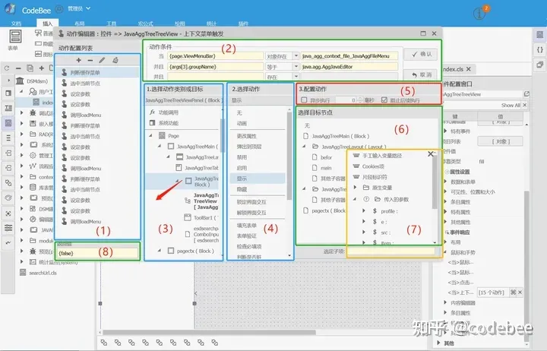Screen dimensions: 547x351
Task: Open the [15 个动作] action button
Action: 492,292
